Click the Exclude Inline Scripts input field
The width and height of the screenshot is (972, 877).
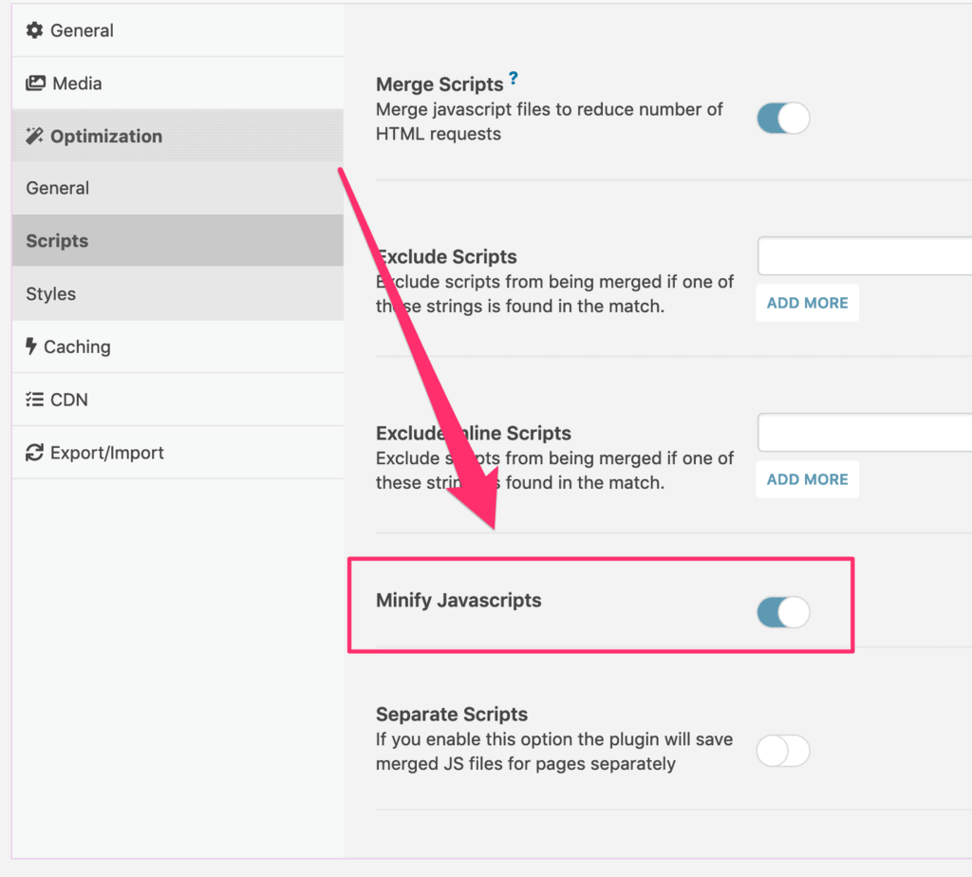[864, 432]
